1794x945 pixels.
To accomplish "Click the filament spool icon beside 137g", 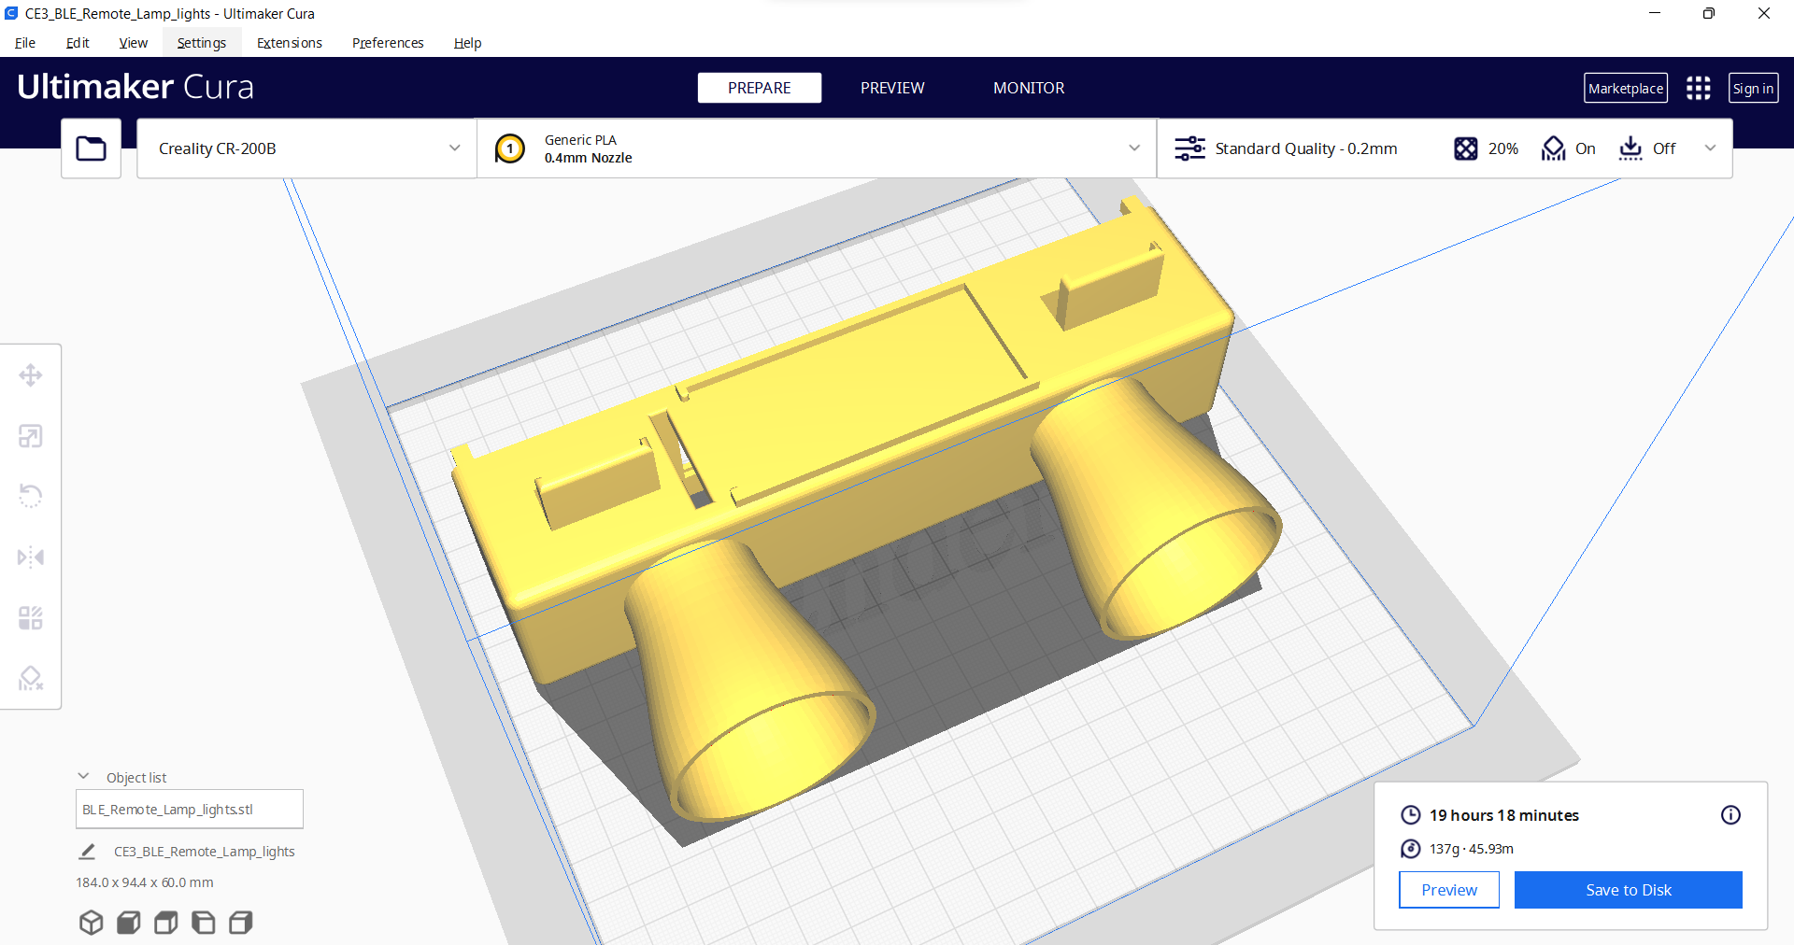I will click(x=1410, y=849).
